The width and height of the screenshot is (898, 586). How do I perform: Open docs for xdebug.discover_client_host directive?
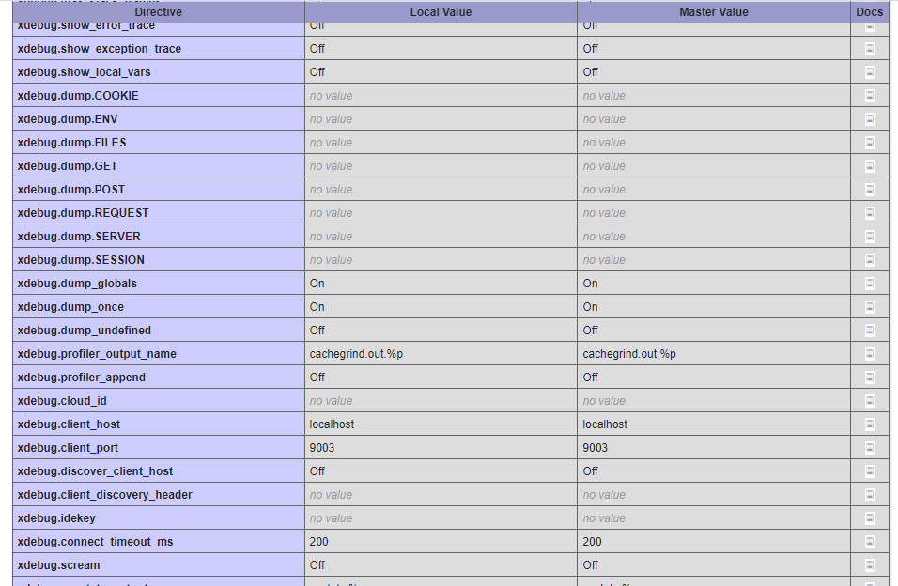[x=869, y=470]
